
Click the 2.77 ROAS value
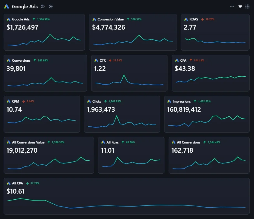(x=190, y=27)
